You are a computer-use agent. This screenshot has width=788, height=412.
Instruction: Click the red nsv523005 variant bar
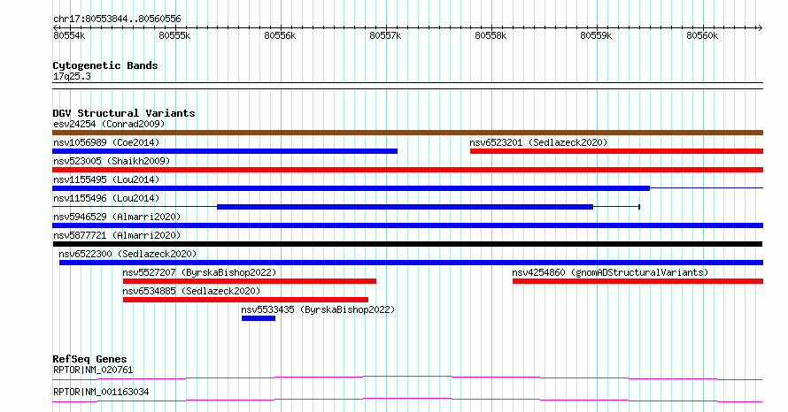407,170
